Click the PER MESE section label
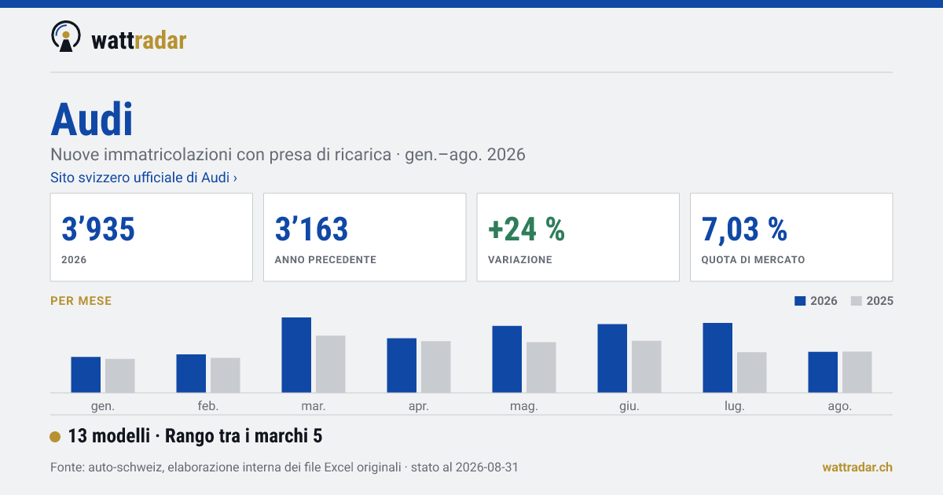 click(81, 301)
